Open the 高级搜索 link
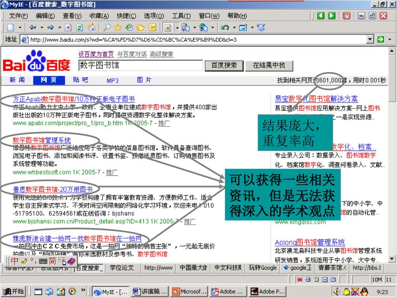 pos(162,54)
